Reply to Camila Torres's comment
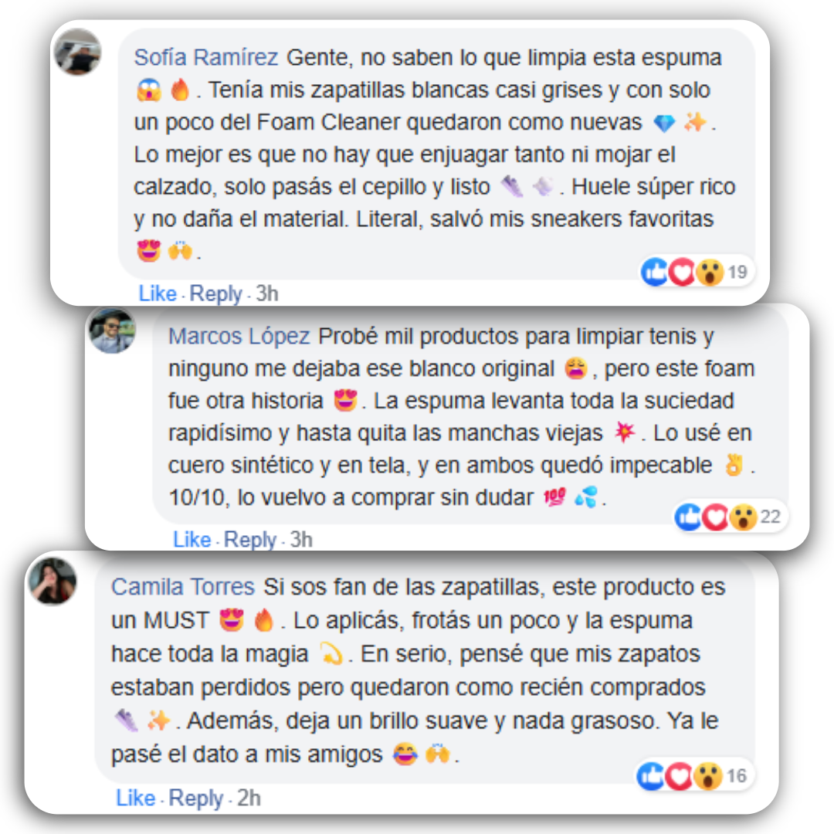 [195, 798]
